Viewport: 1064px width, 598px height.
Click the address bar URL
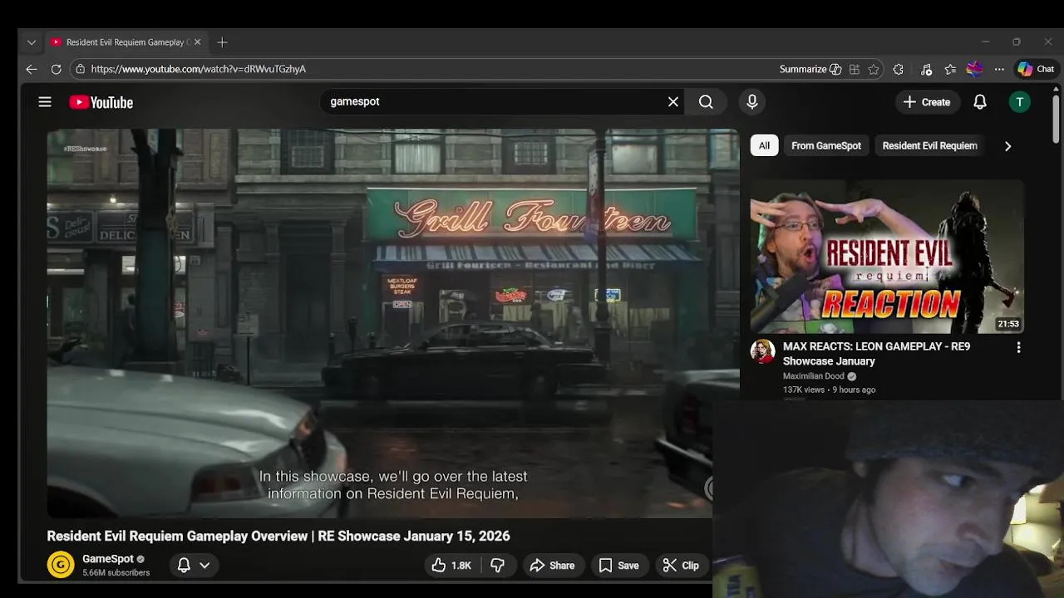pos(199,69)
